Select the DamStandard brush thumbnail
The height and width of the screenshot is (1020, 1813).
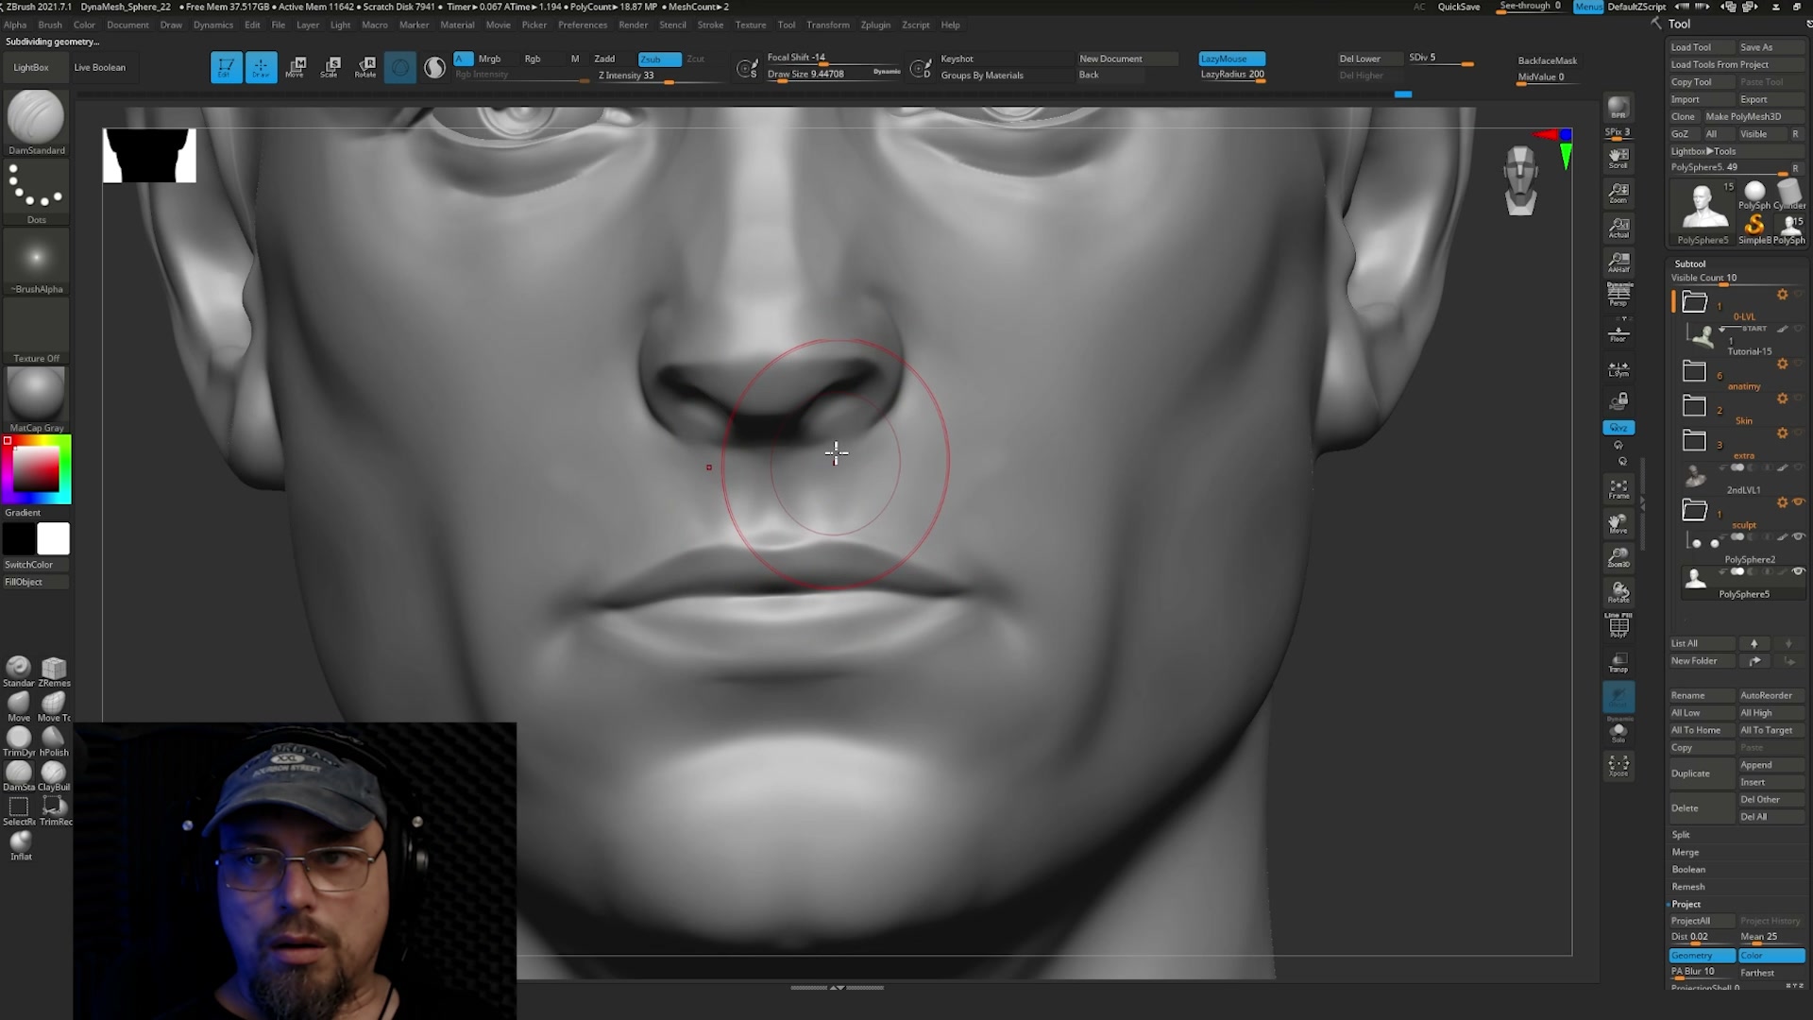click(36, 118)
